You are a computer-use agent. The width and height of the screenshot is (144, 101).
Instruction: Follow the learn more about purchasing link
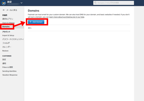[67, 17]
